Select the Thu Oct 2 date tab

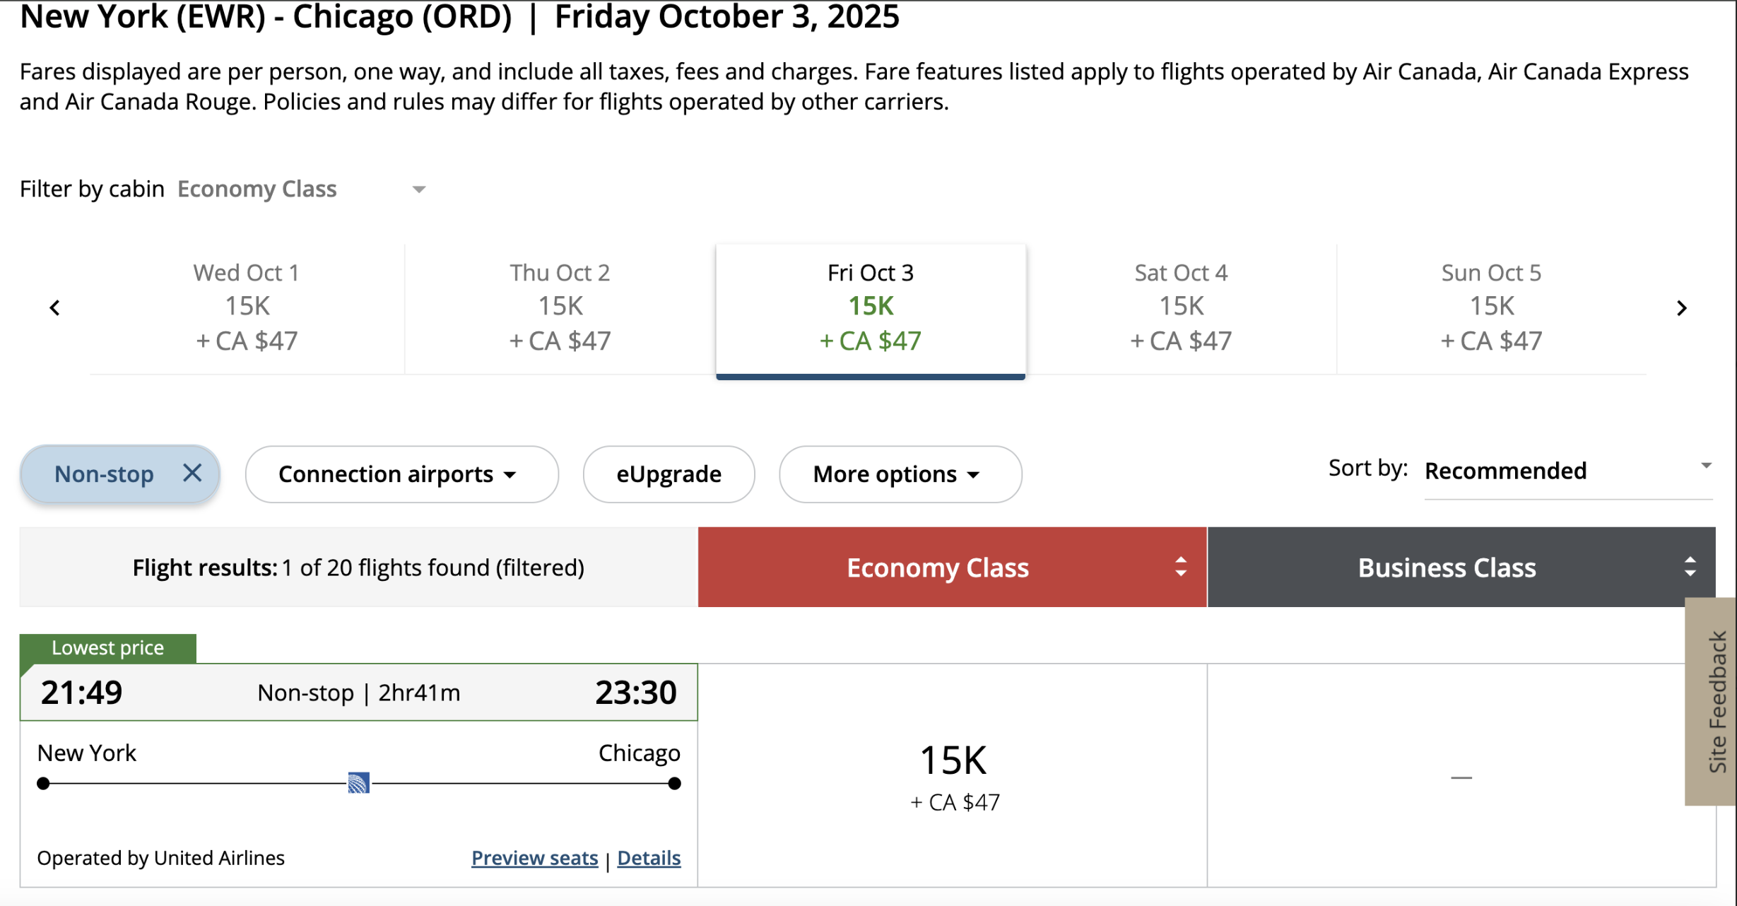coord(560,307)
